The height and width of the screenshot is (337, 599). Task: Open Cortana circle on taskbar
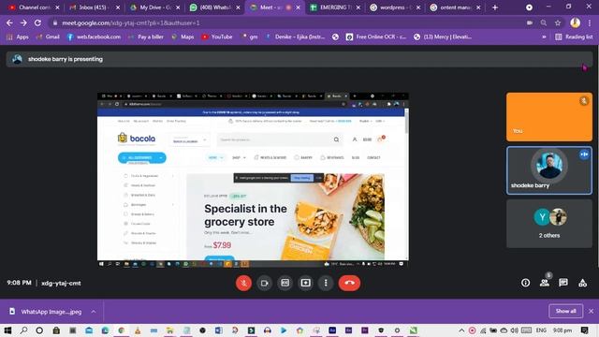tap(39, 330)
